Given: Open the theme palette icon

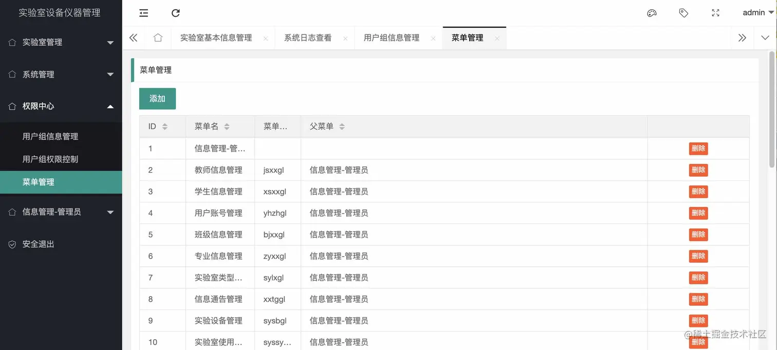Looking at the screenshot, I should click(x=652, y=13).
